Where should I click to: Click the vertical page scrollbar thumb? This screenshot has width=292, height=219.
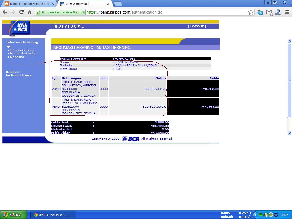[289, 81]
